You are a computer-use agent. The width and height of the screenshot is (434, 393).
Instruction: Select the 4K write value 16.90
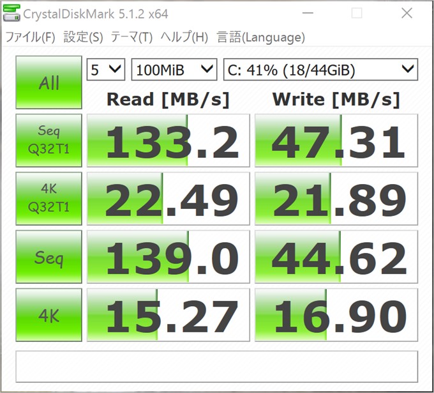pos(336,315)
